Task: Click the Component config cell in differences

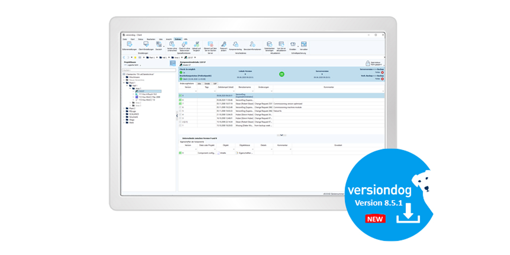Action: (x=206, y=152)
